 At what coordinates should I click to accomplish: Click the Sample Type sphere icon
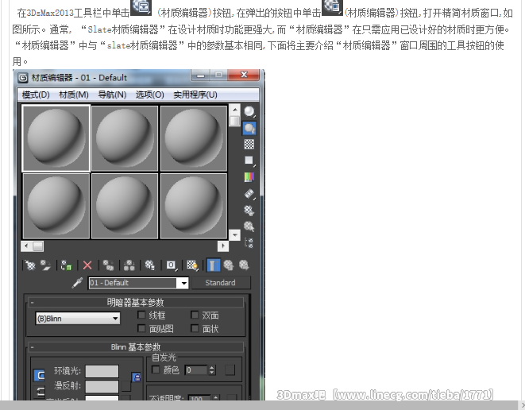tap(249, 111)
